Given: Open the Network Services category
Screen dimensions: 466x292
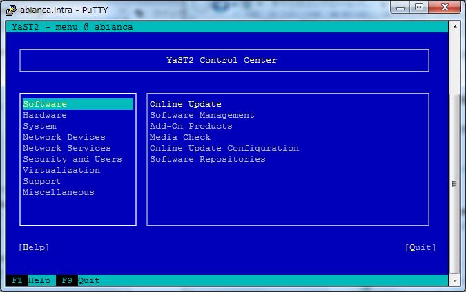Looking at the screenshot, I should [67, 148].
